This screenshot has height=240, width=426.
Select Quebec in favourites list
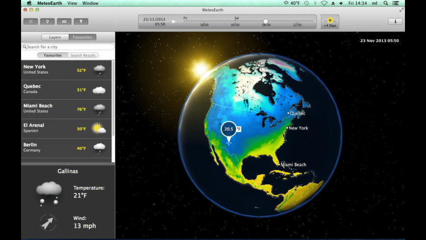tap(66, 90)
